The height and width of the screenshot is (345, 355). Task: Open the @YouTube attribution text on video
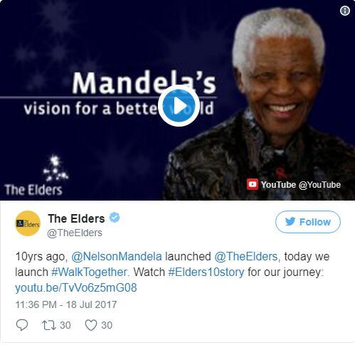point(319,185)
